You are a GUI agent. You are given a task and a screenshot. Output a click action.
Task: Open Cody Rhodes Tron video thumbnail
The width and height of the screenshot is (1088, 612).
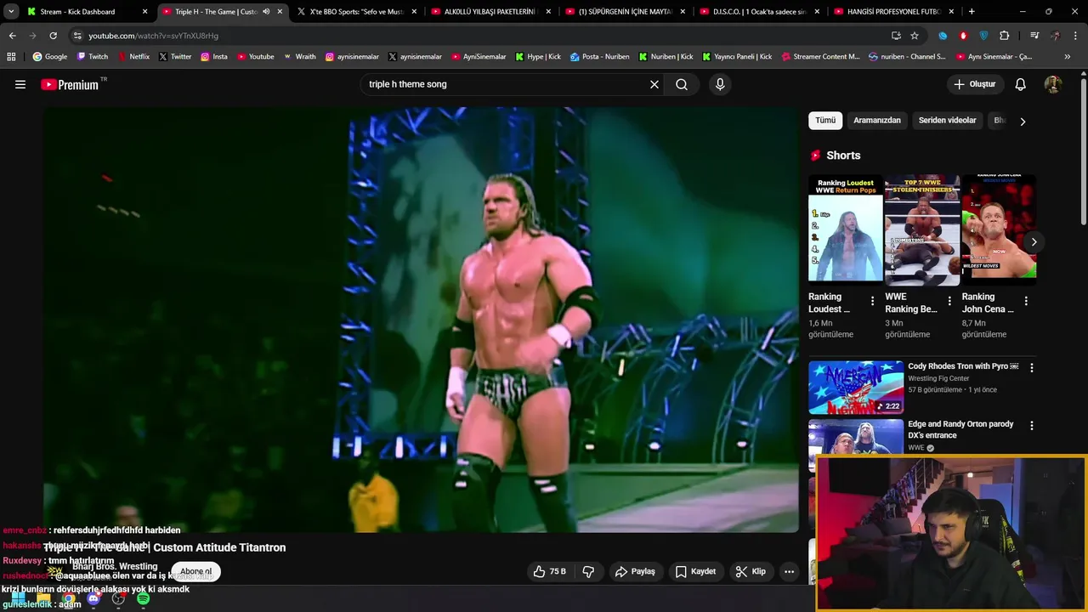pos(856,388)
